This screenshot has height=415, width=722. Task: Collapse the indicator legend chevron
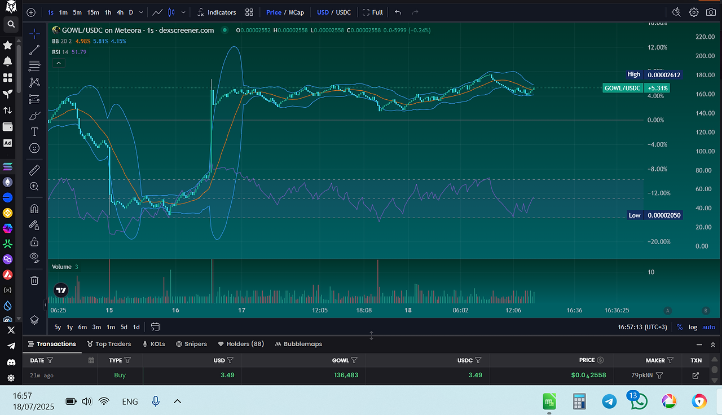(59, 63)
